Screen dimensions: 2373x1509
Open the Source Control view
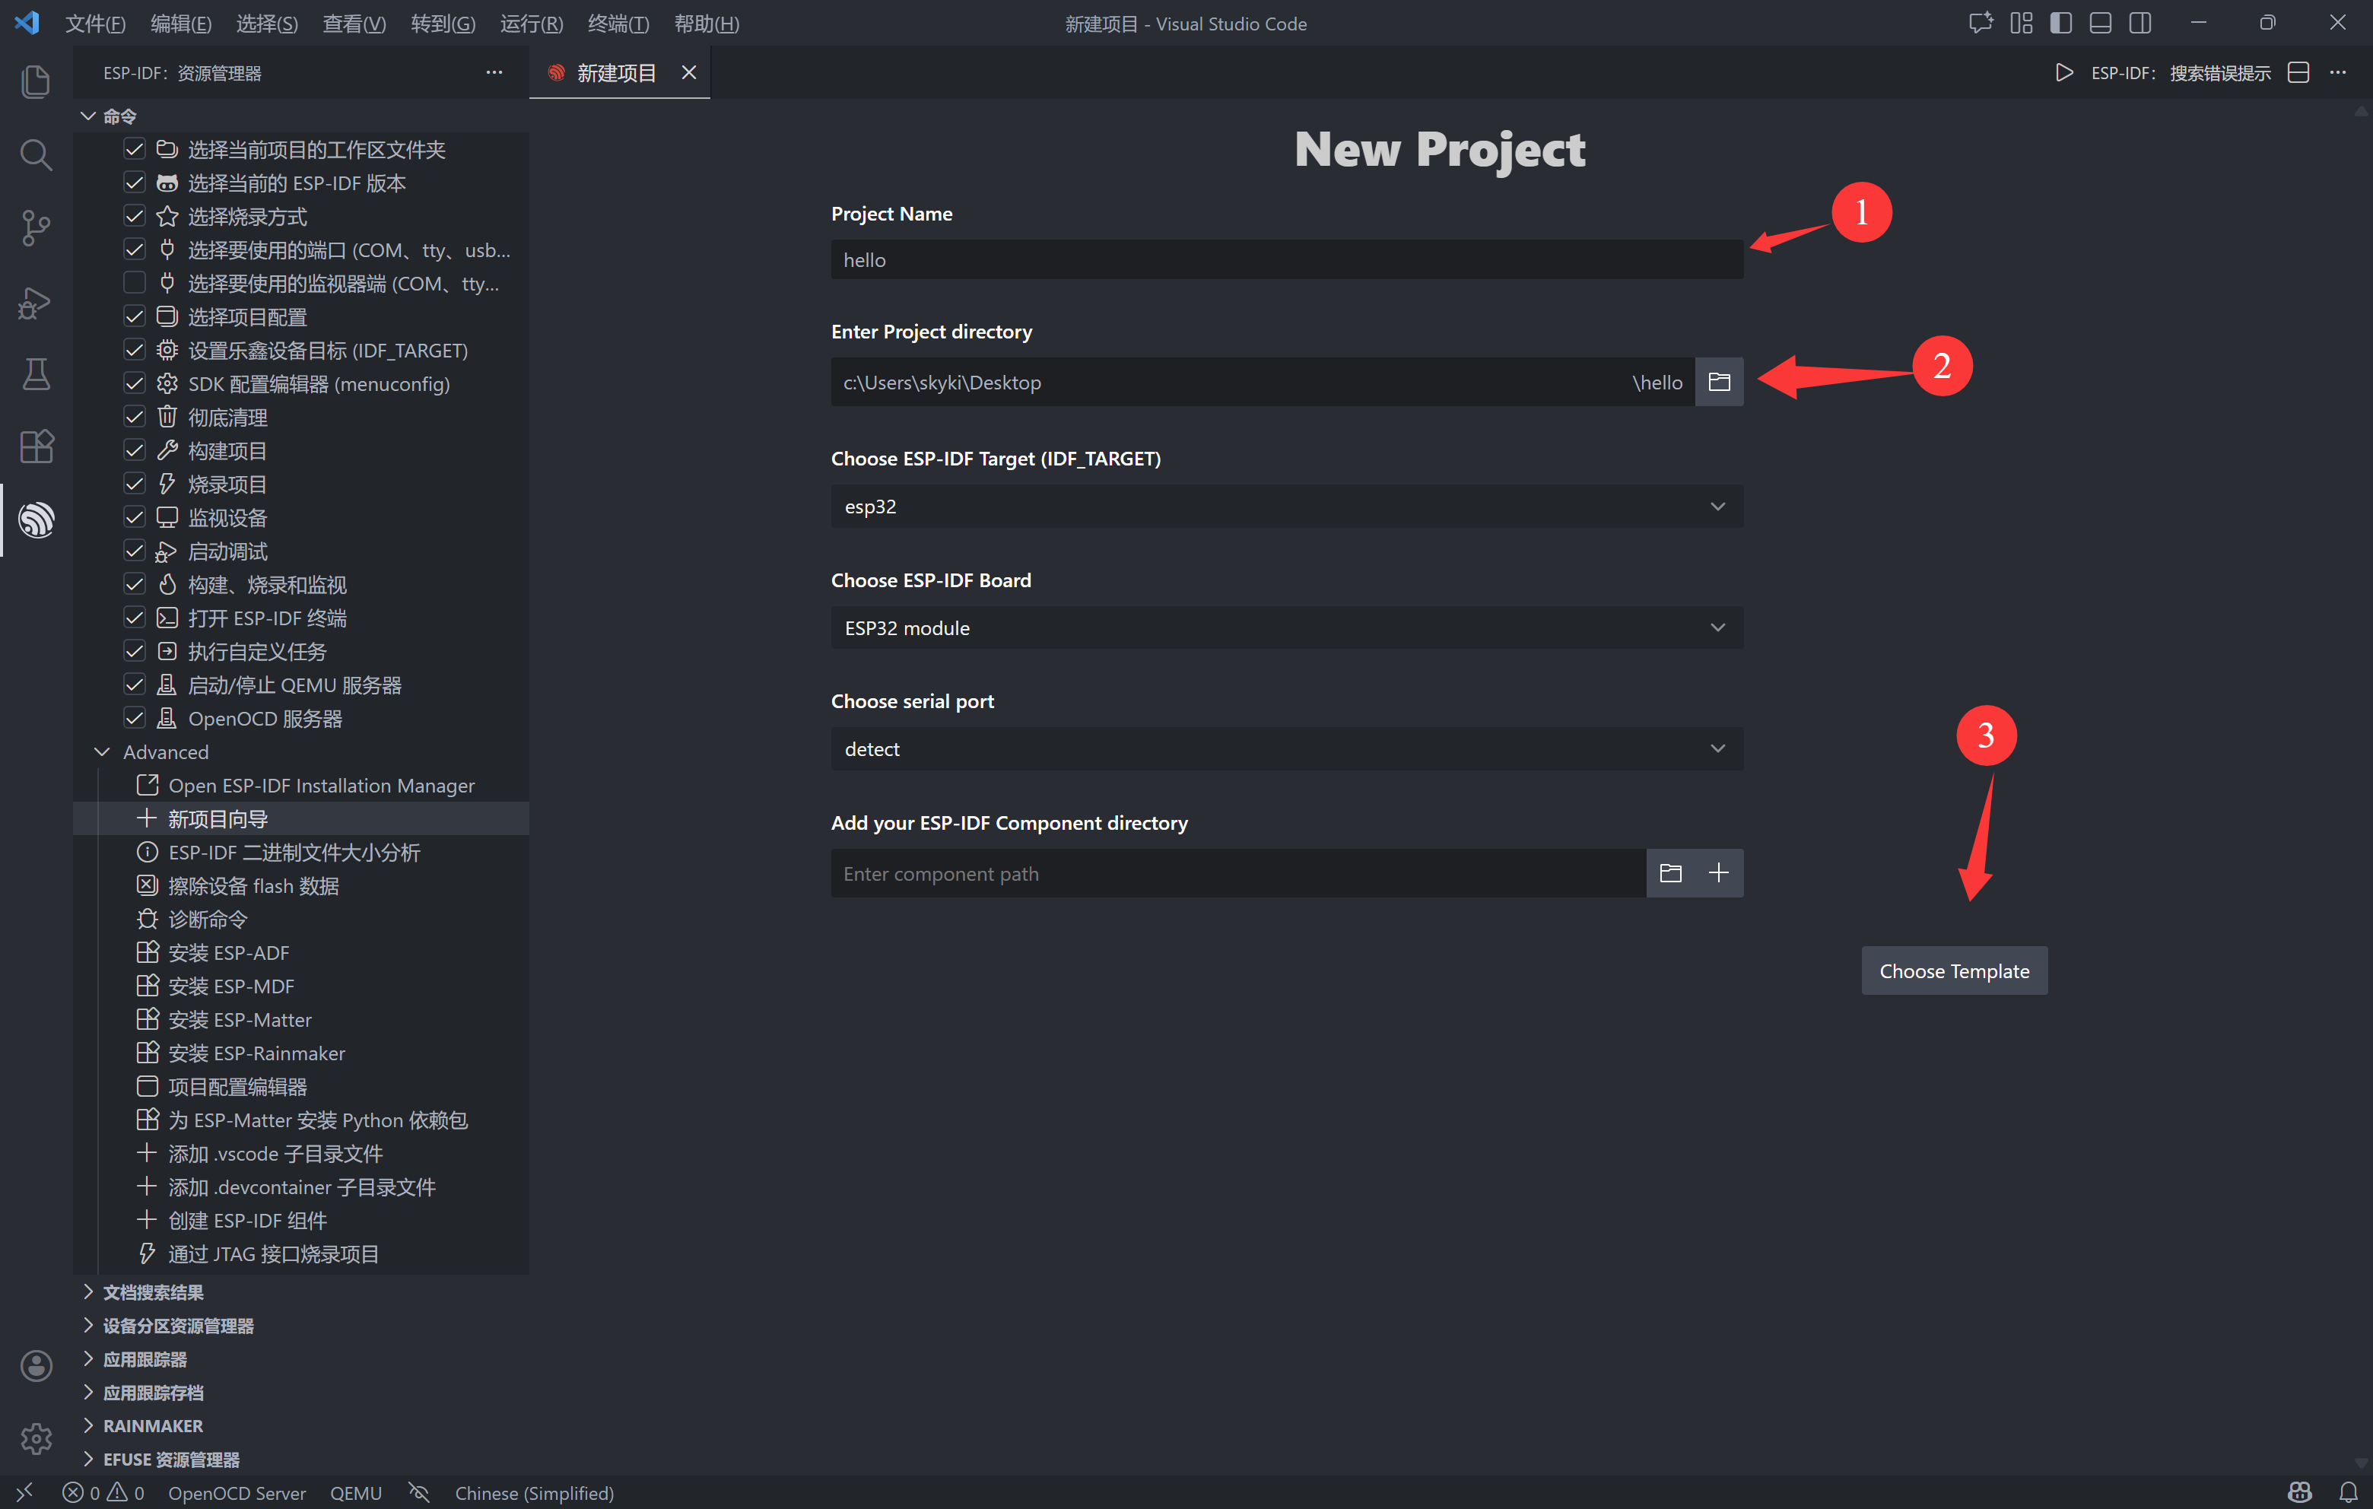tap(36, 227)
